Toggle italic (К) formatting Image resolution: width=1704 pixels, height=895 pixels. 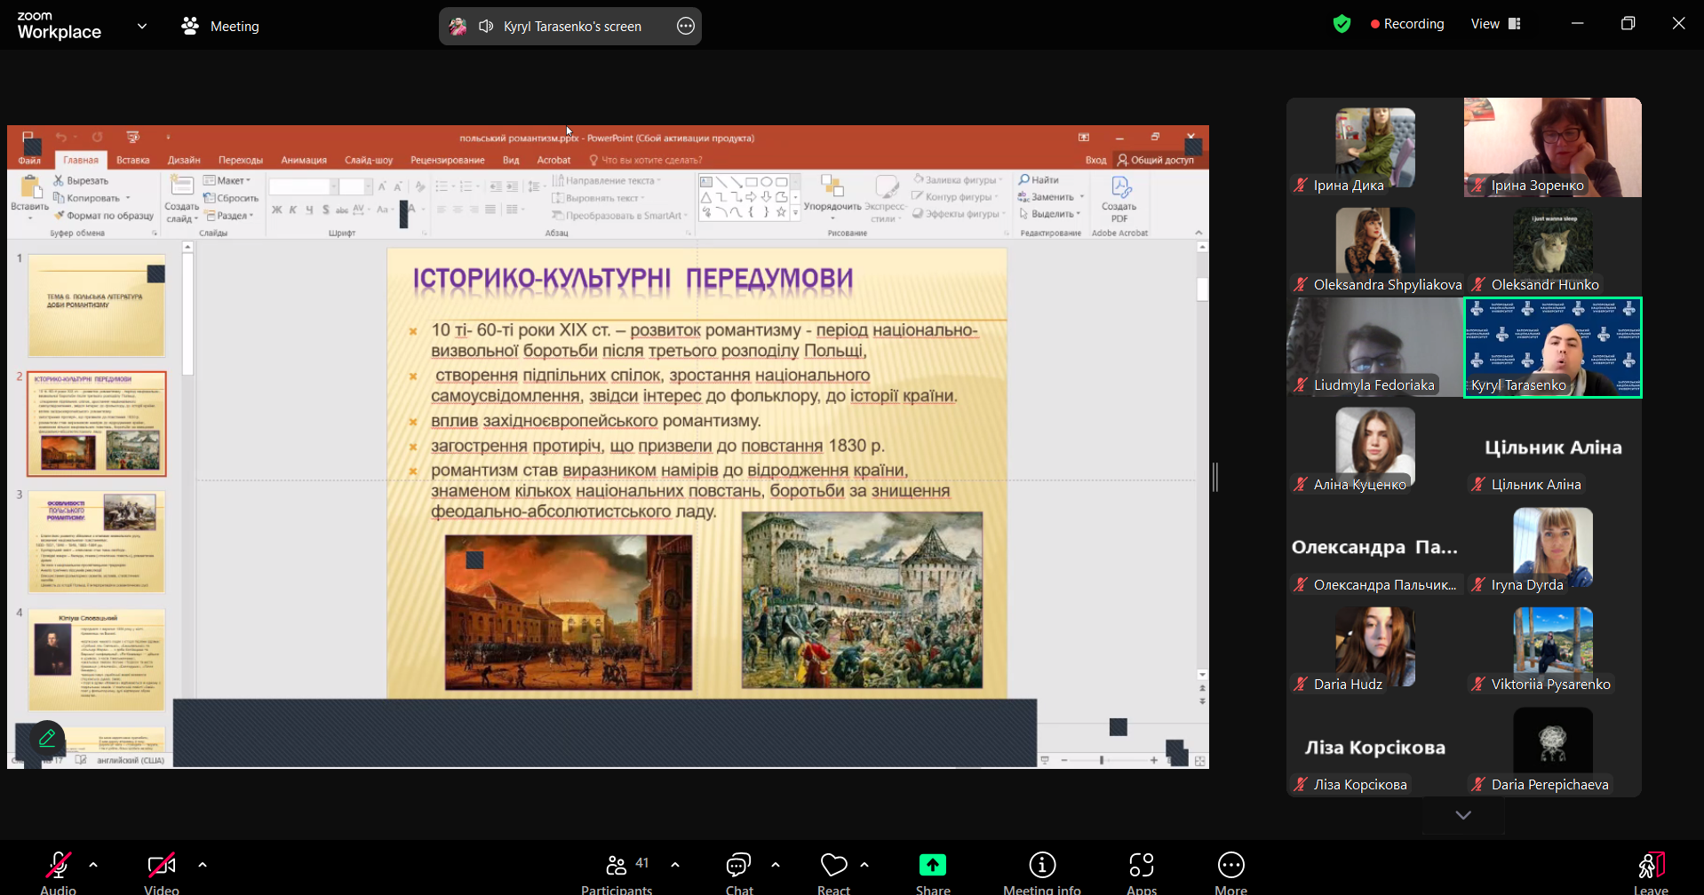coord(292,210)
